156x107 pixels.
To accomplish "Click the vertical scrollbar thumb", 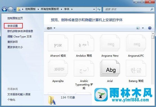I will 153,37.
